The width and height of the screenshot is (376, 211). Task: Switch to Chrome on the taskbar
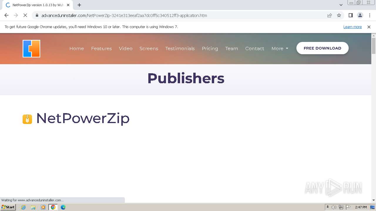pos(53,207)
